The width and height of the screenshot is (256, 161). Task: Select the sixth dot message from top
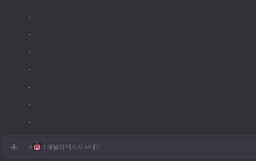tap(29, 105)
